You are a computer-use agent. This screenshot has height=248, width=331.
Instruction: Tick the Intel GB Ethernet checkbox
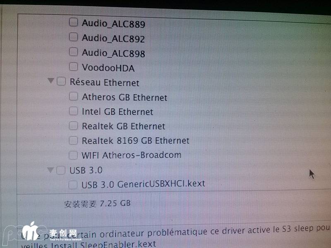click(74, 111)
